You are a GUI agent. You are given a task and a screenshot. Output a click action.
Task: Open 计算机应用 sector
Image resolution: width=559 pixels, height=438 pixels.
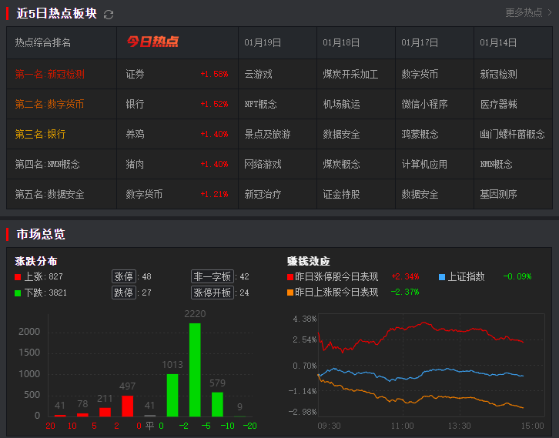(424, 164)
